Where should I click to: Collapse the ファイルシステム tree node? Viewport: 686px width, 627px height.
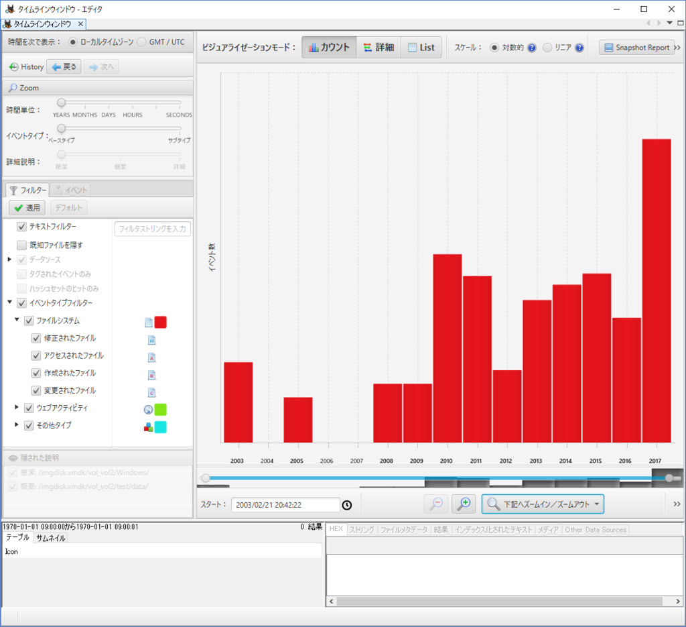coord(17,320)
